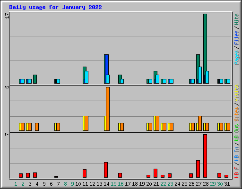Click the tall orange Sites bar on day 14
242x189 pixels.
tap(108, 109)
